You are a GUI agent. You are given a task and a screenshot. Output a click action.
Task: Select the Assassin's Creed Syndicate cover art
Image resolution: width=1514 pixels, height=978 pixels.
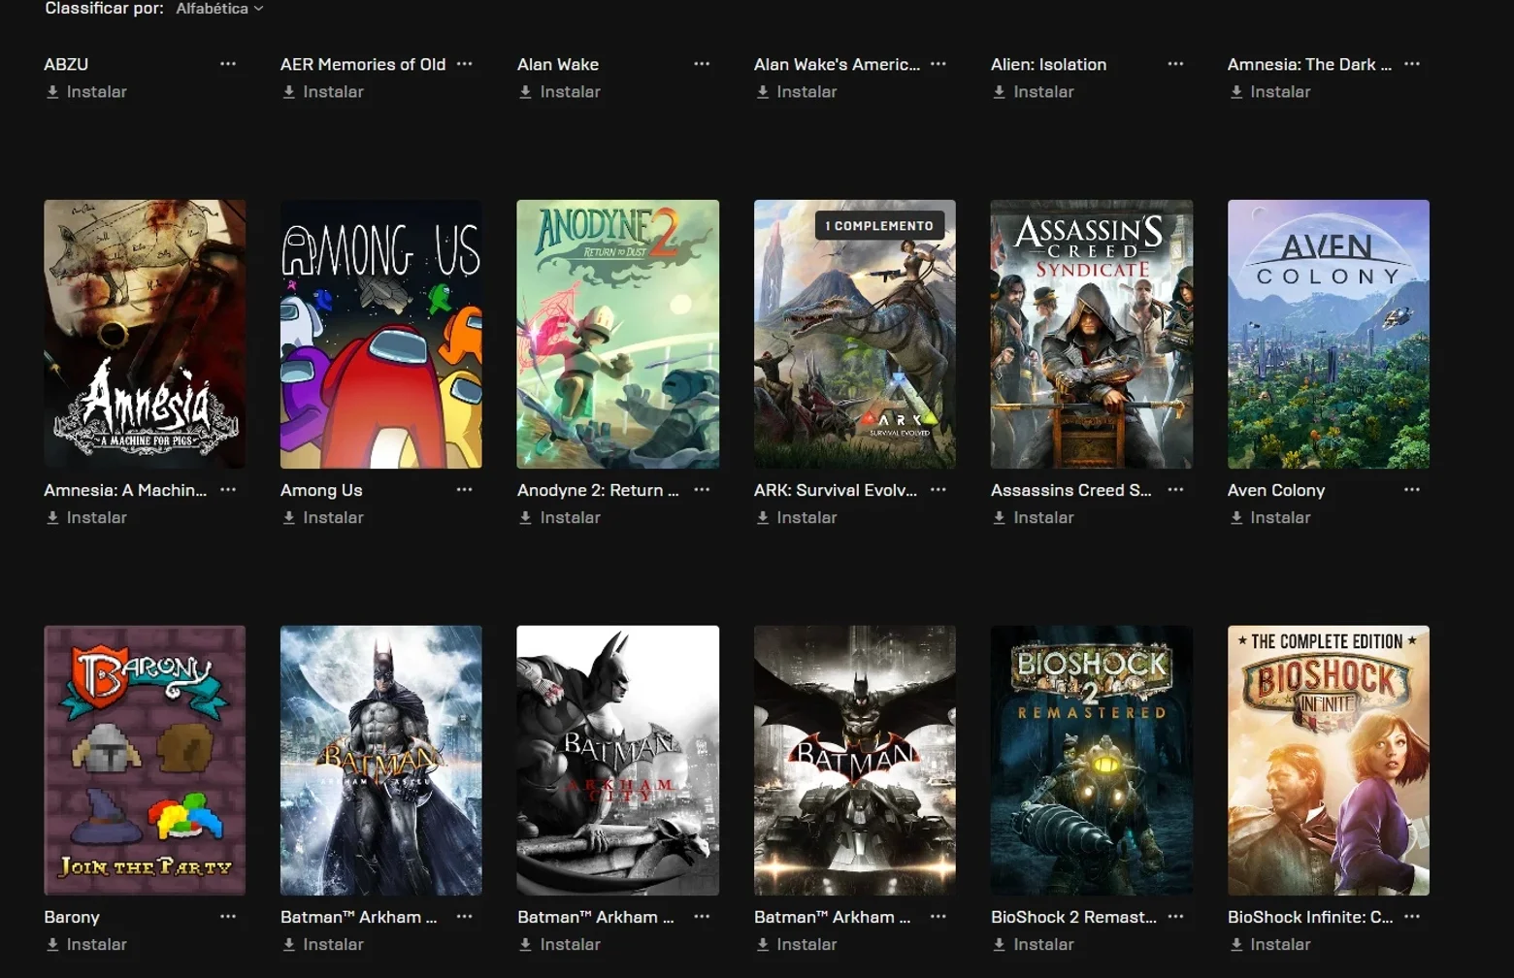tap(1092, 335)
